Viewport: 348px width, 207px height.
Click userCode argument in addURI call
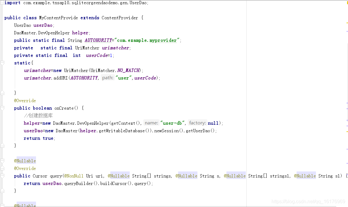click(145, 78)
